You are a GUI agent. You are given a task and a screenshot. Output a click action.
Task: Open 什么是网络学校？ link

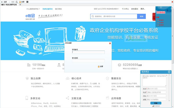point(33,9)
